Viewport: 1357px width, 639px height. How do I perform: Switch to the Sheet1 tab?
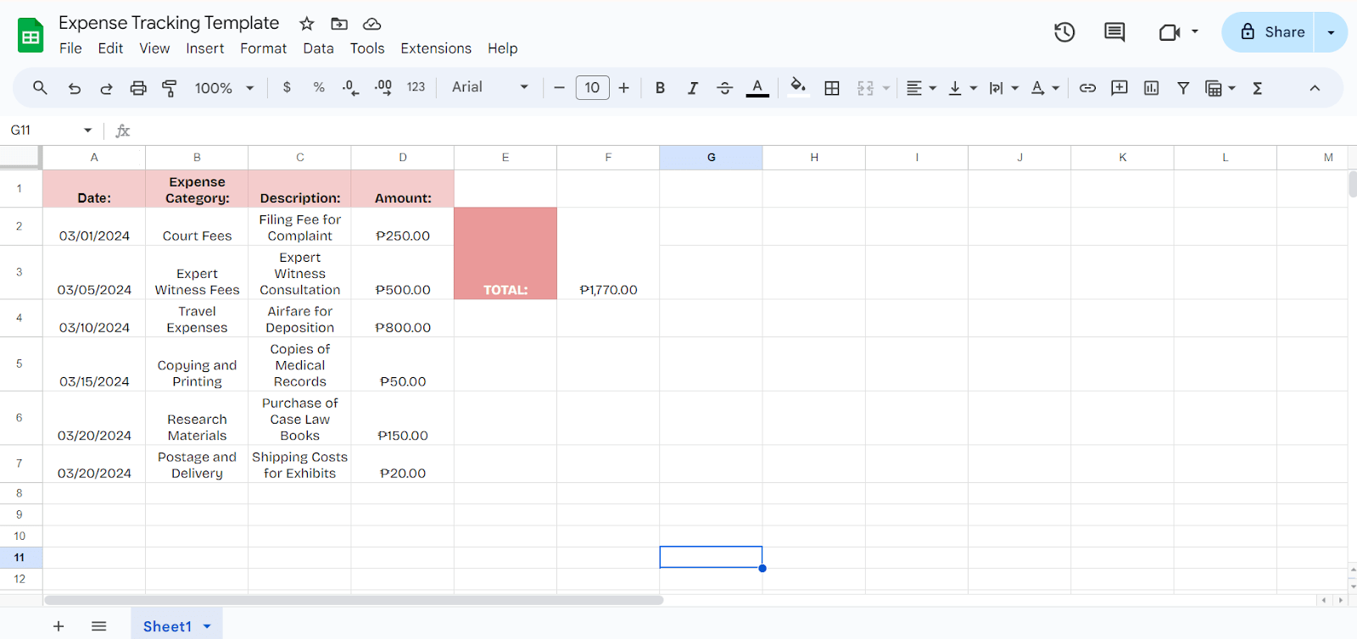click(x=167, y=626)
